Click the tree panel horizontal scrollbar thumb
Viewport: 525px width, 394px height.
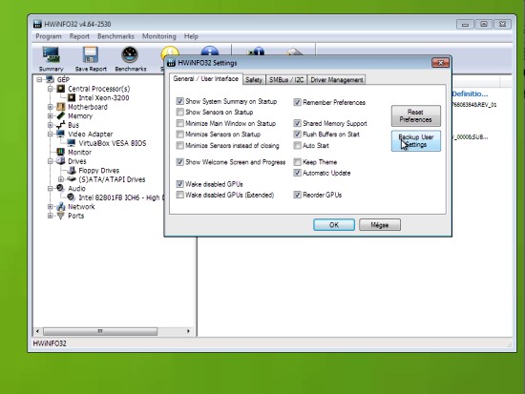(100, 331)
